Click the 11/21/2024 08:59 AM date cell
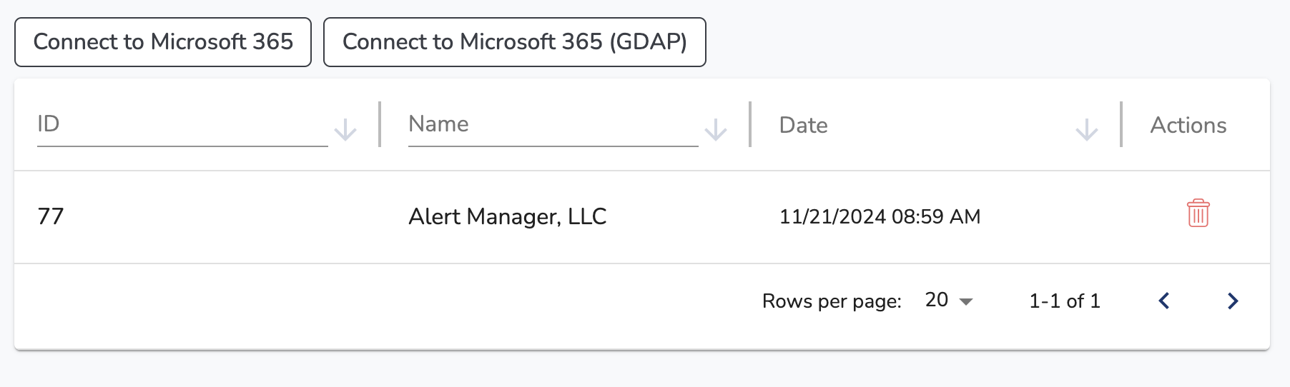Viewport: 1290px width, 387px height. (880, 216)
